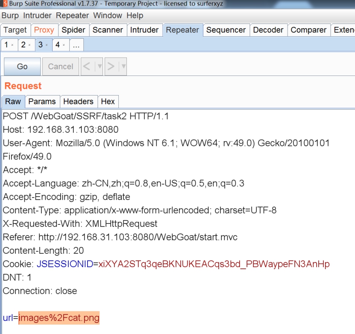Select repeater request tab 1
Screen dimensions: 355x334
tap(6, 45)
